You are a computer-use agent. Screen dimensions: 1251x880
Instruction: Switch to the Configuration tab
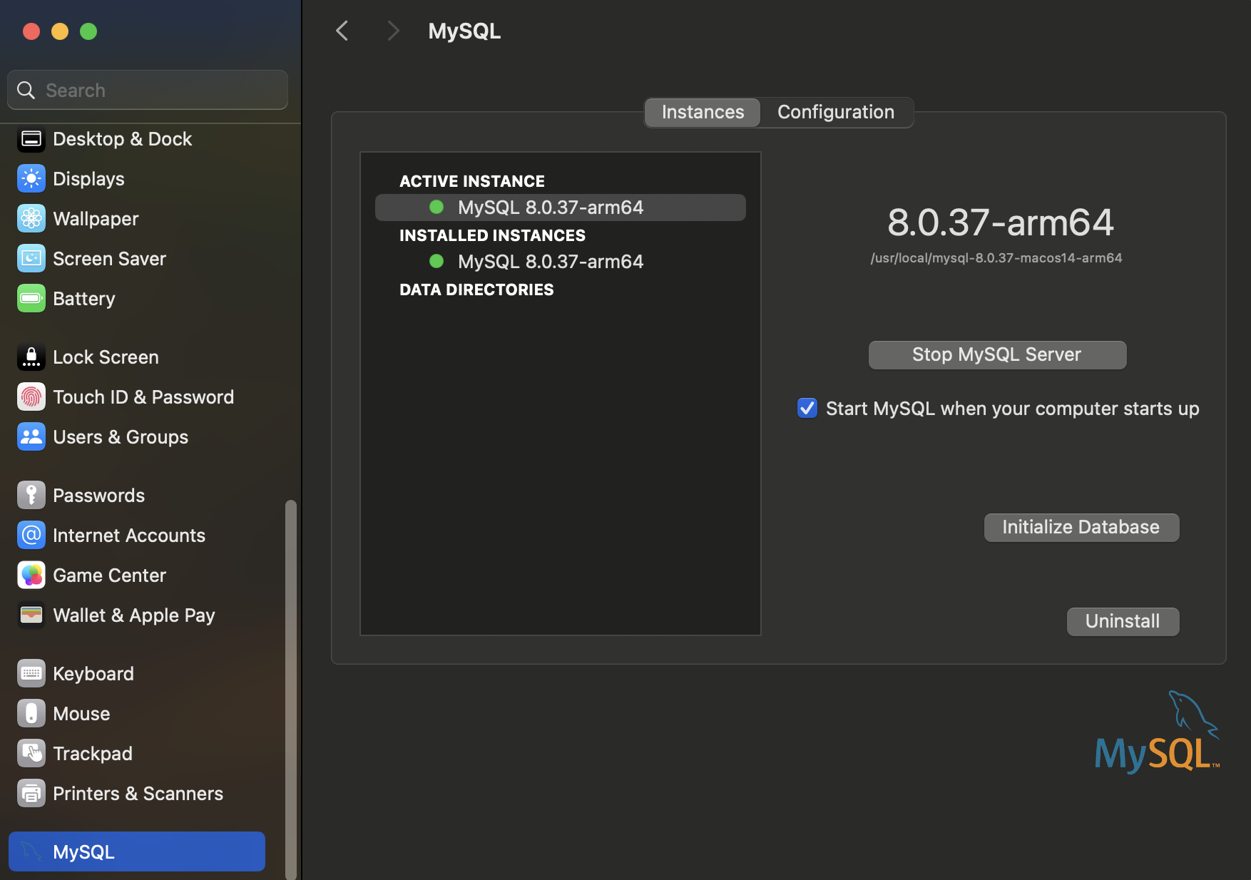(836, 112)
